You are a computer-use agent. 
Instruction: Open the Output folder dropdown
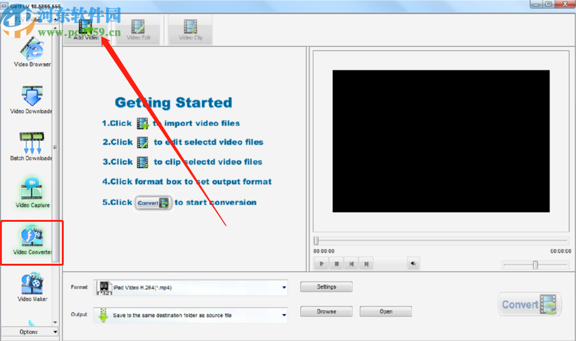pos(284,315)
